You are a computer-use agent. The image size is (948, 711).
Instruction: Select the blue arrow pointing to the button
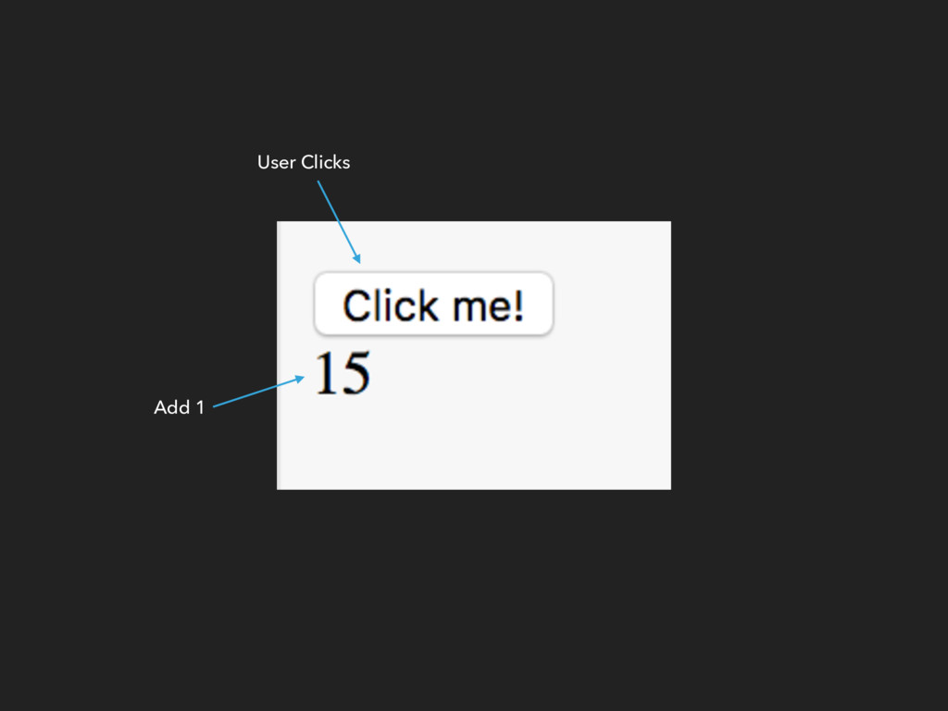(339, 222)
